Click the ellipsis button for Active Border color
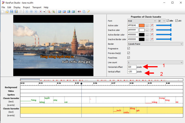 coord(147,35)
